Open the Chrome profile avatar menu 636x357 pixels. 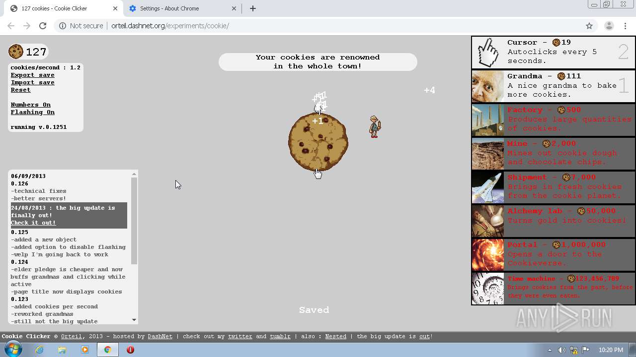pos(609,26)
